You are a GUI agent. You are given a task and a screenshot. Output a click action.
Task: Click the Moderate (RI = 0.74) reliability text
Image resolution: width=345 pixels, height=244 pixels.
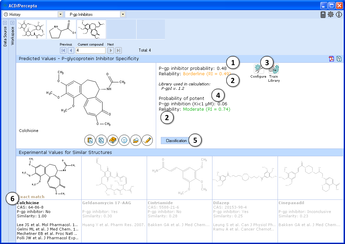[207, 109]
